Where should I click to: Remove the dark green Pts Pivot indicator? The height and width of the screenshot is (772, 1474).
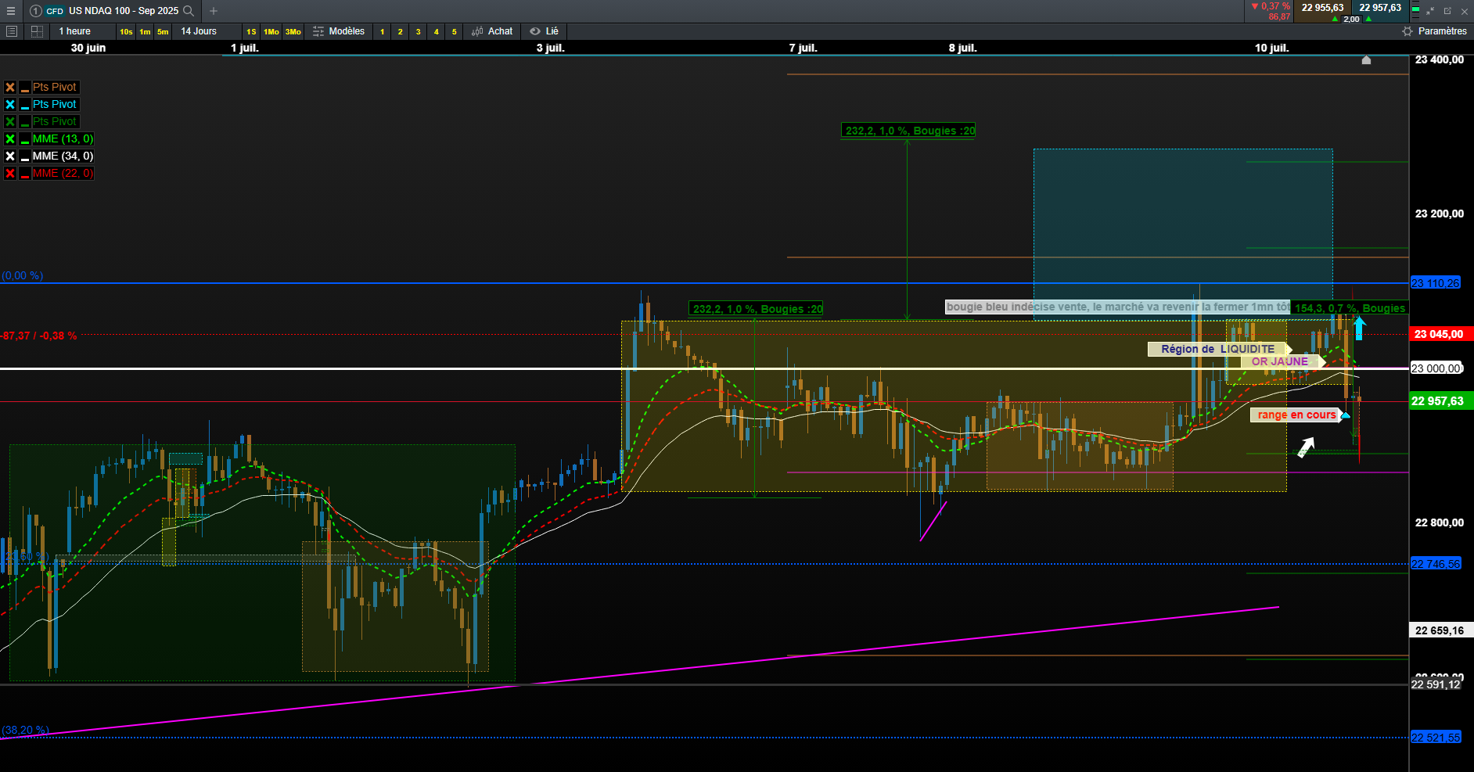(10, 122)
